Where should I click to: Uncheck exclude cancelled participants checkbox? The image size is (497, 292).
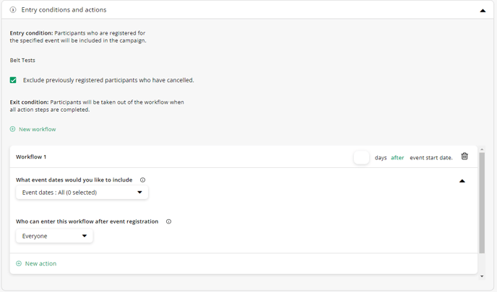tap(13, 80)
